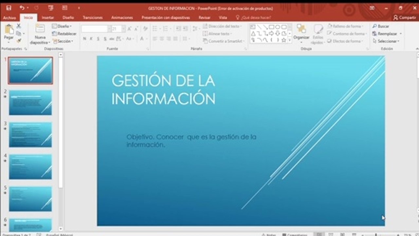Open the slide Diseño layout dropdown
Image resolution: width=419 pixels, height=236 pixels.
coord(62,26)
